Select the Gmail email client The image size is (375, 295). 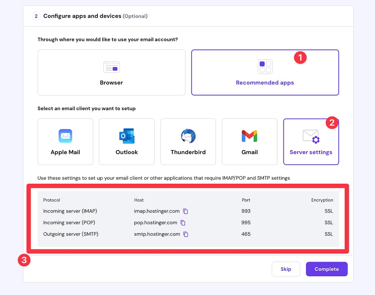click(x=249, y=142)
